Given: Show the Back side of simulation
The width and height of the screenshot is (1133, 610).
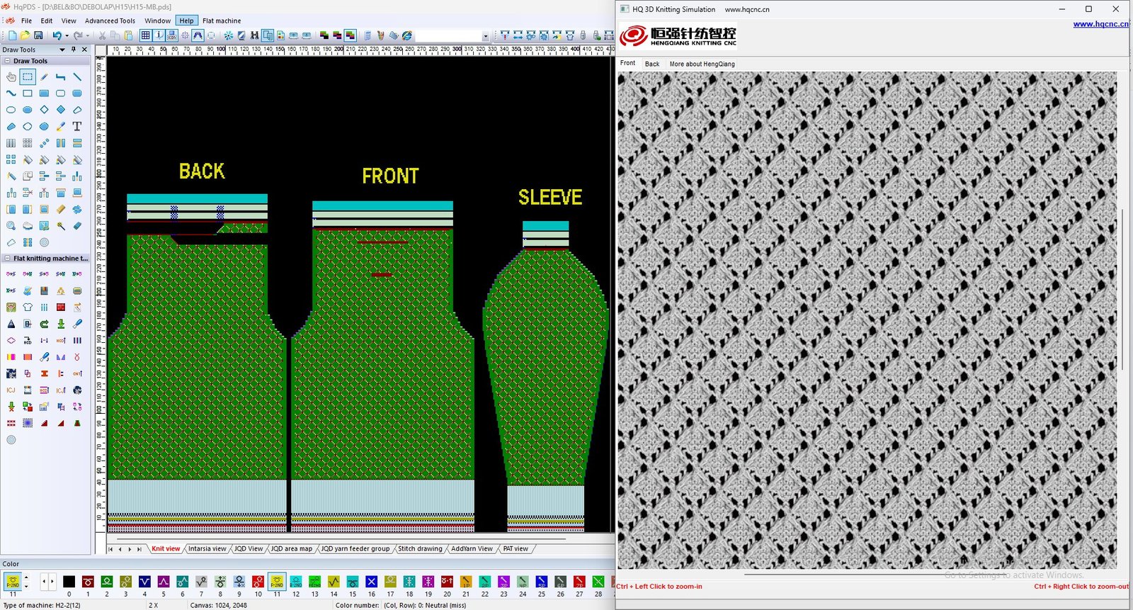Looking at the screenshot, I should pyautogui.click(x=651, y=64).
